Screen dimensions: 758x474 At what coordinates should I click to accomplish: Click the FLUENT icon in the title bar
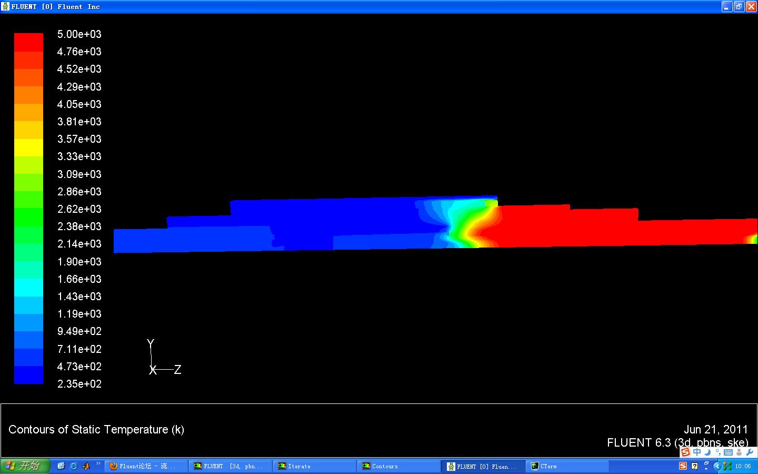click(x=5, y=7)
